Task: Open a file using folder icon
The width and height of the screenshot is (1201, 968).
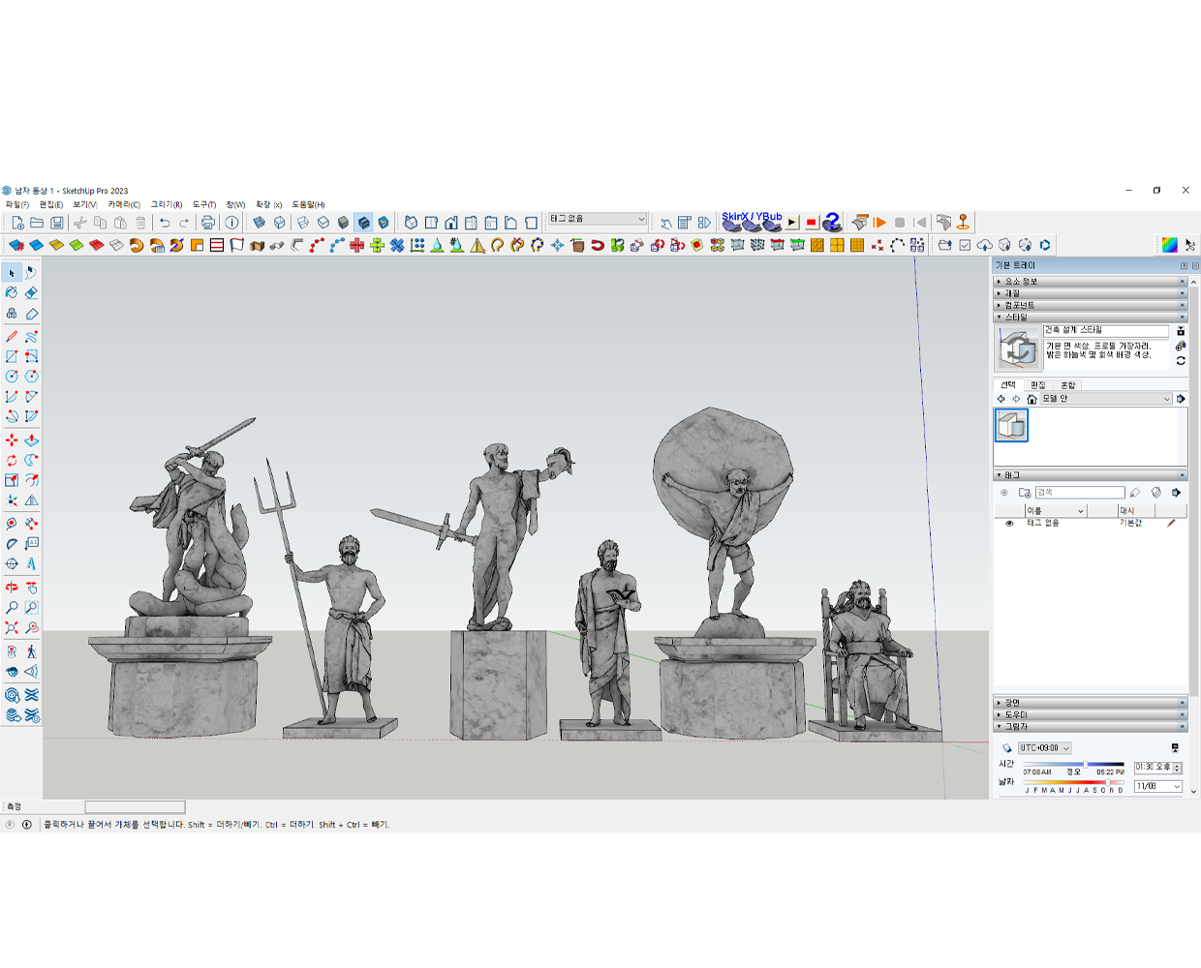Action: click(x=37, y=223)
